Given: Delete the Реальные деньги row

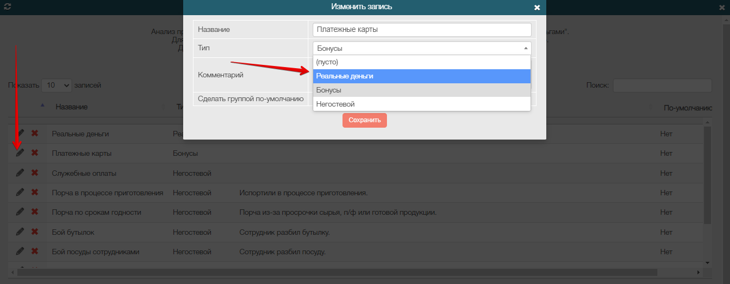Looking at the screenshot, I should click(x=35, y=133).
